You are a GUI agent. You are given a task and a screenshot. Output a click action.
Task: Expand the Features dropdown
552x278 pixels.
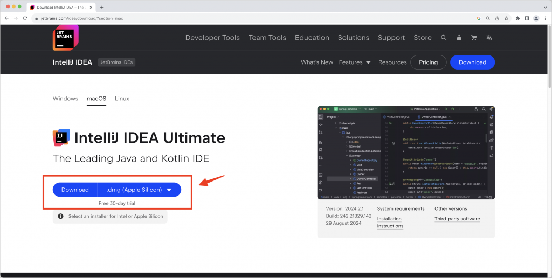pyautogui.click(x=355, y=62)
